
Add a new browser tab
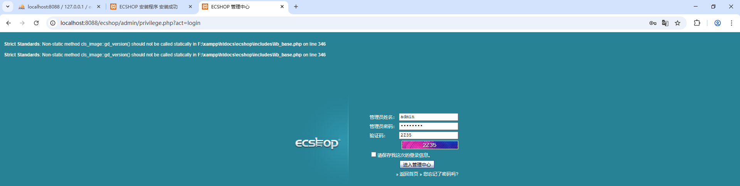pos(296,7)
